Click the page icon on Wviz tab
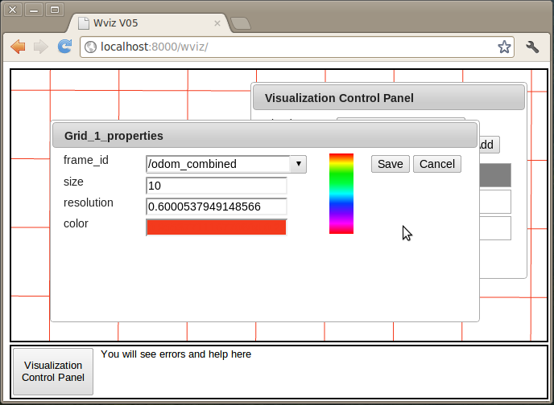 pyautogui.click(x=83, y=22)
